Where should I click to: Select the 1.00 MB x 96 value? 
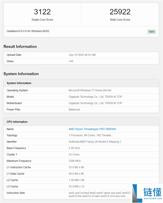coord(77,180)
